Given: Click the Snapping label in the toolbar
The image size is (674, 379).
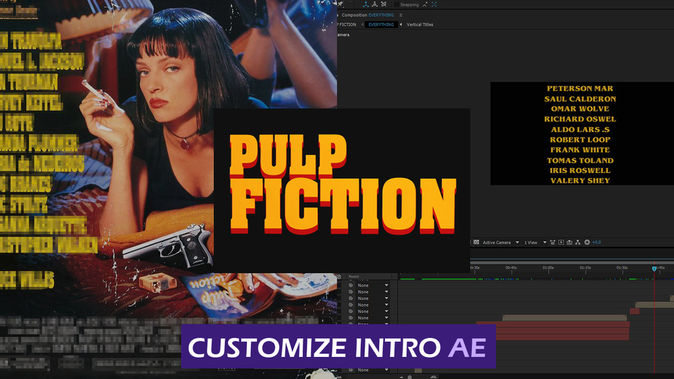Looking at the screenshot, I should [409, 5].
